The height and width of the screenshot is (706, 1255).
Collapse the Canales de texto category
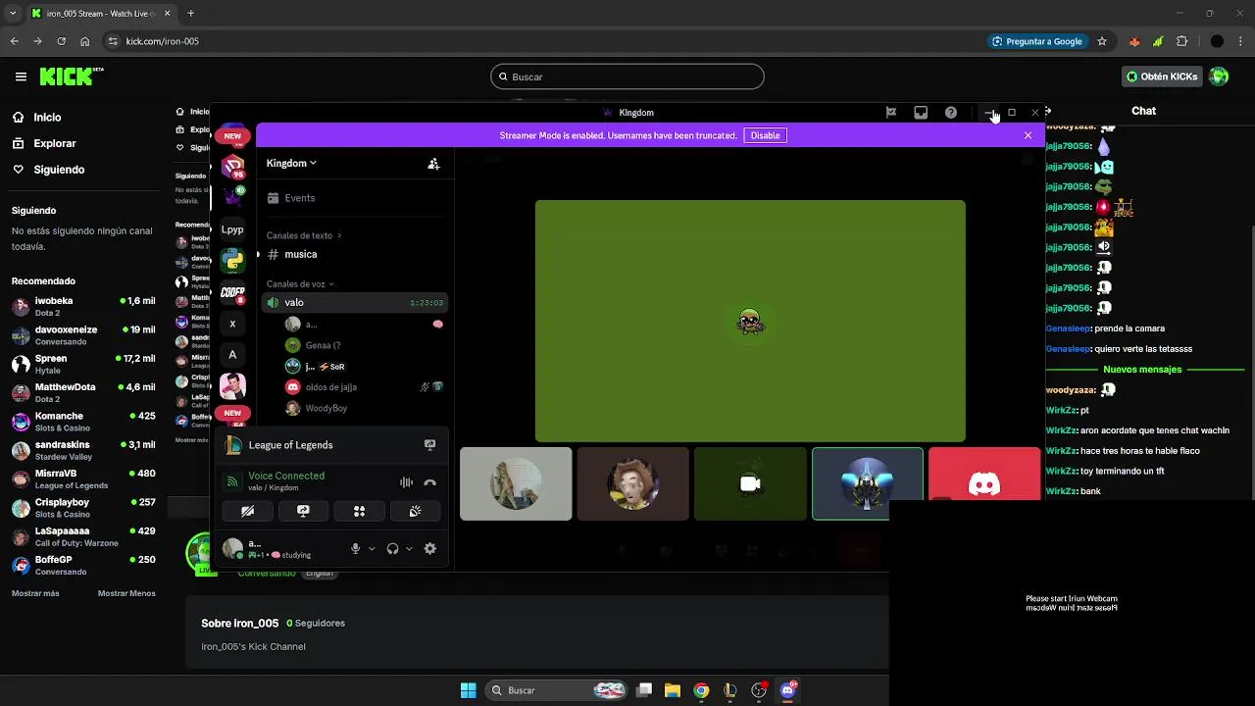tap(303, 235)
